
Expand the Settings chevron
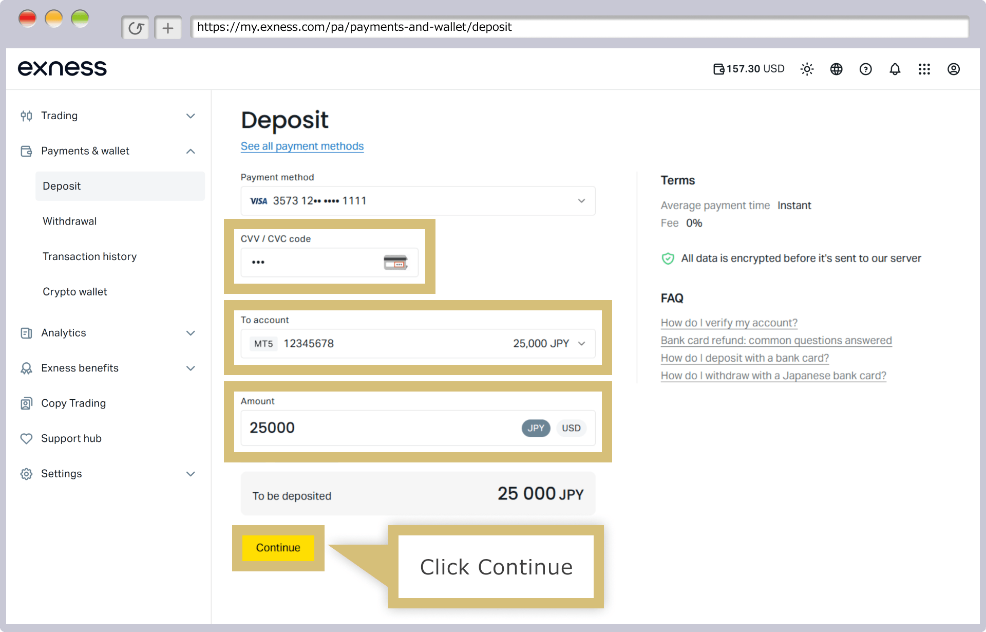[191, 474]
